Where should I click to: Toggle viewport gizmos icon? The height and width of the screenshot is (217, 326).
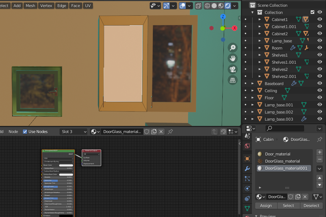(166, 6)
